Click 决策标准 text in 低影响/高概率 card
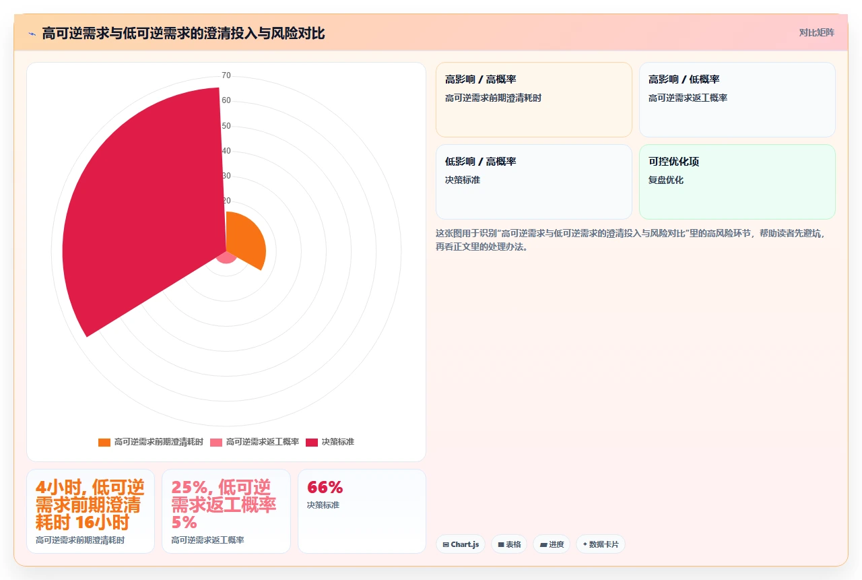This screenshot has width=862, height=580. pyautogui.click(x=463, y=180)
